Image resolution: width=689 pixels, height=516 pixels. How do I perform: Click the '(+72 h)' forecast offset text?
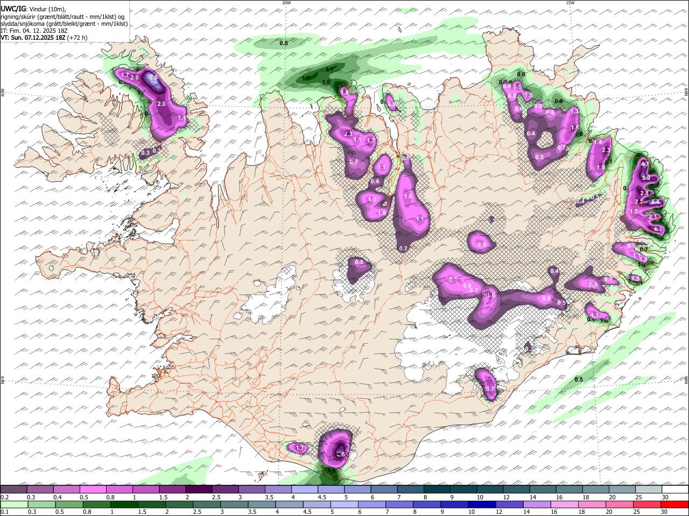pos(78,38)
